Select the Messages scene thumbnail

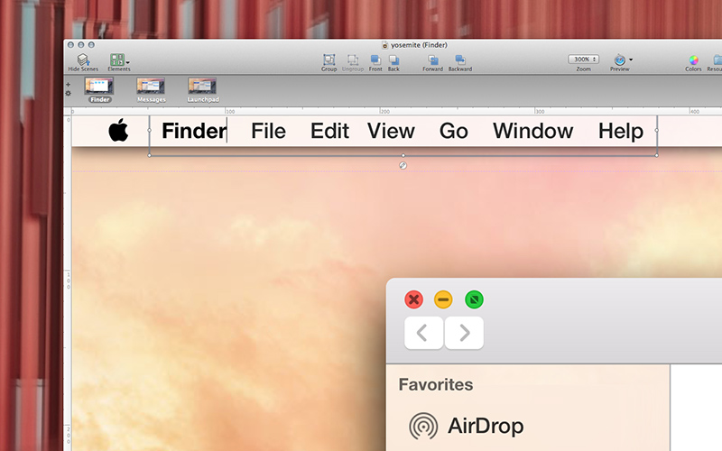pos(151,86)
